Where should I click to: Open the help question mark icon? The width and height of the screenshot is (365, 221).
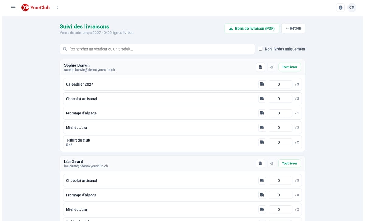pos(340,8)
